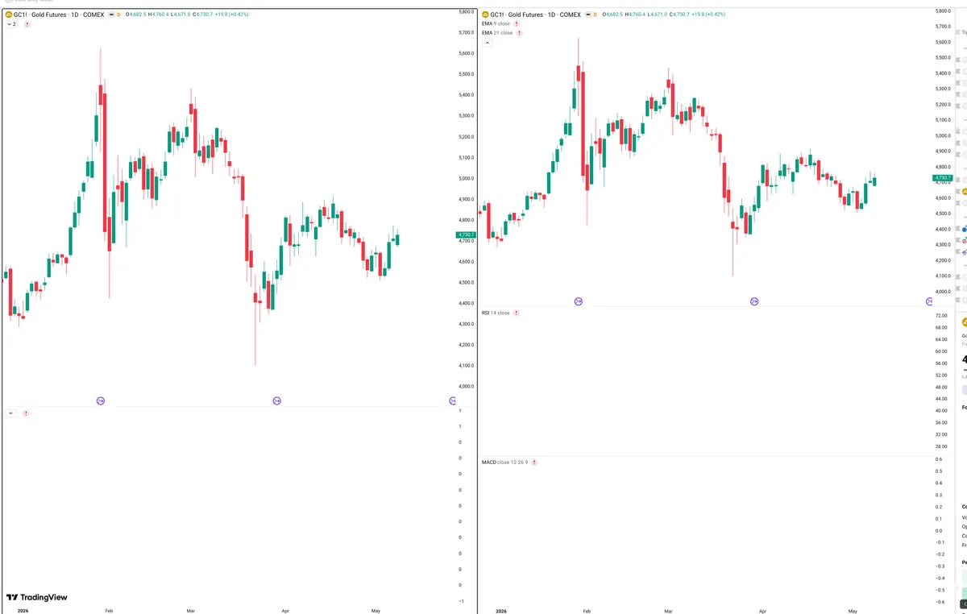Open the contract-roll event marker near February on right chart
The height and width of the screenshot is (614, 967).
click(x=579, y=301)
